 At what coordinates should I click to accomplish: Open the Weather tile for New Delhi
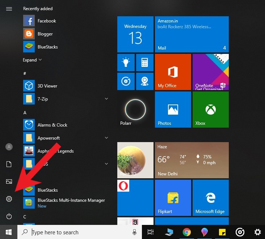[192, 160]
